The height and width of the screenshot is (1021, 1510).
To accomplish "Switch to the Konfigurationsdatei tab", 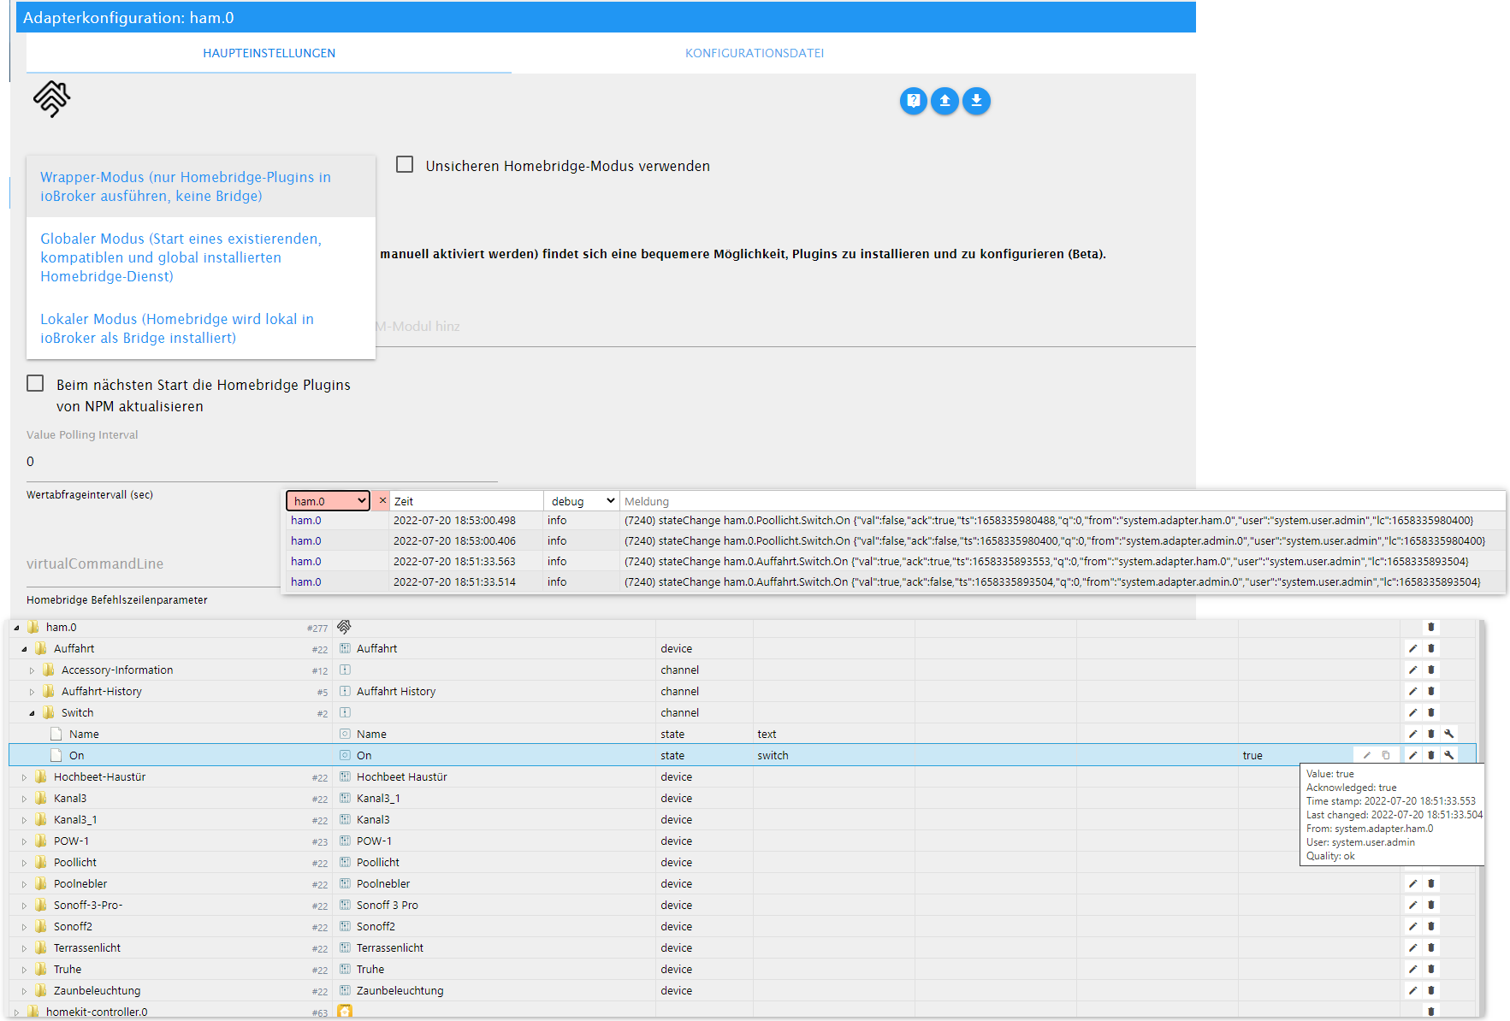I will tap(755, 53).
